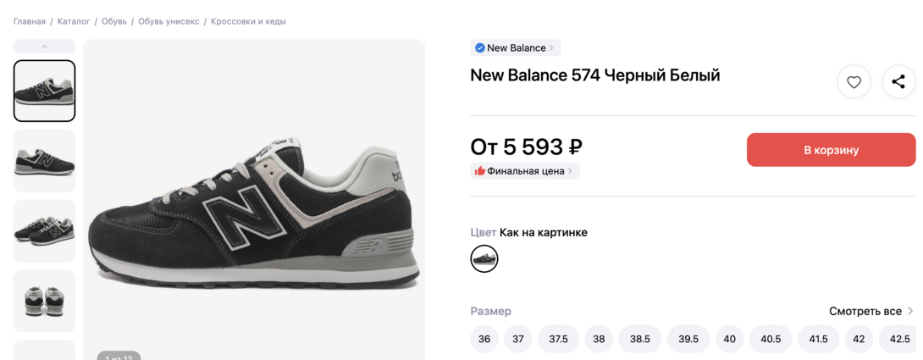Add sneakers to favorites with heart icon
The width and height of the screenshot is (923, 360).
coord(854,82)
